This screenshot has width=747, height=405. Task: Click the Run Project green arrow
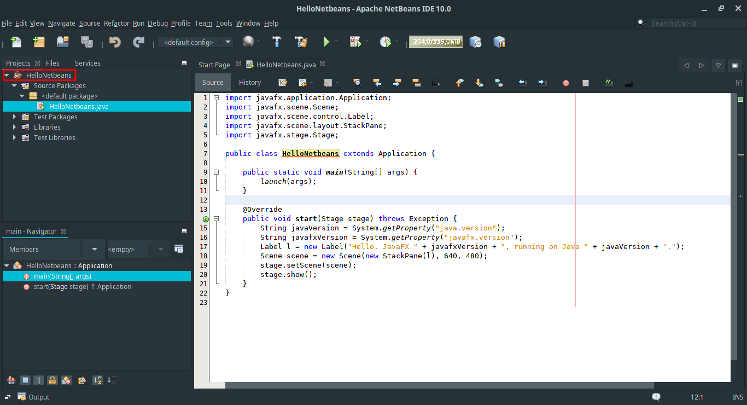pos(326,42)
